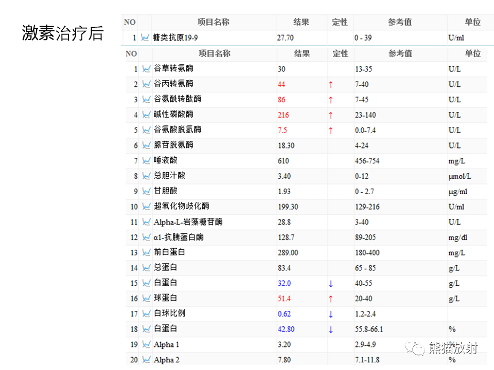Select result value 18.30
This screenshot has width=494, height=370.
[286, 145]
